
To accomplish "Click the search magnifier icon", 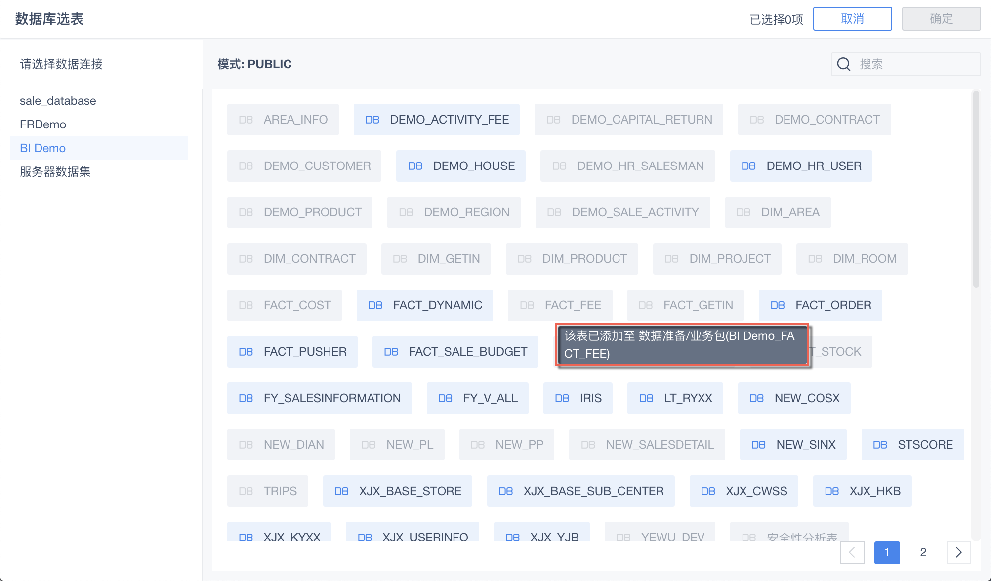I will pyautogui.click(x=844, y=64).
